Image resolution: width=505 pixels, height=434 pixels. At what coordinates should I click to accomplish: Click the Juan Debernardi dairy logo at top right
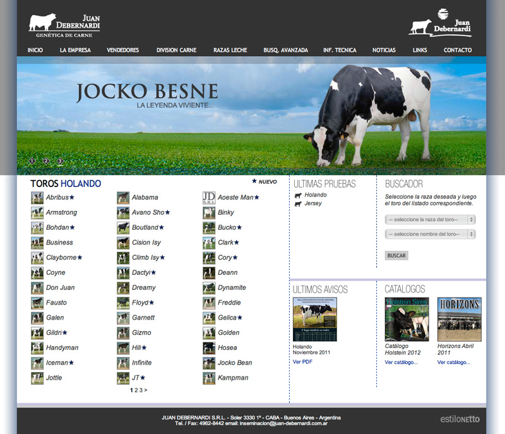pyautogui.click(x=440, y=23)
